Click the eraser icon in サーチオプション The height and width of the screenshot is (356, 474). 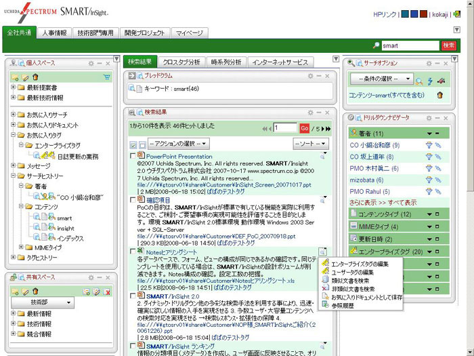(441, 81)
